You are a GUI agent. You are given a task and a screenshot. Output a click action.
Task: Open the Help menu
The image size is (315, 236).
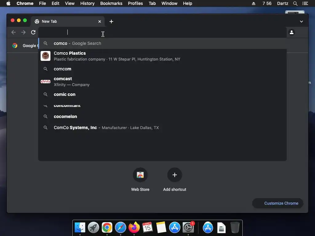[x=187, y=3]
